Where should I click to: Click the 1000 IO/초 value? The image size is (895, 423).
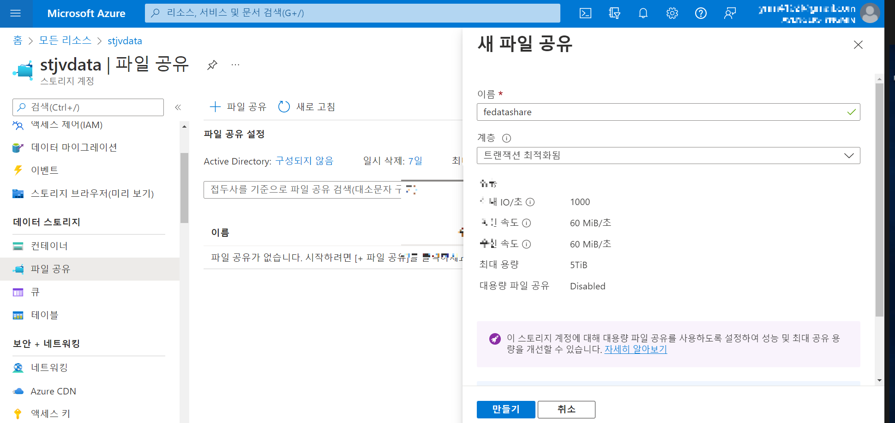tap(580, 202)
